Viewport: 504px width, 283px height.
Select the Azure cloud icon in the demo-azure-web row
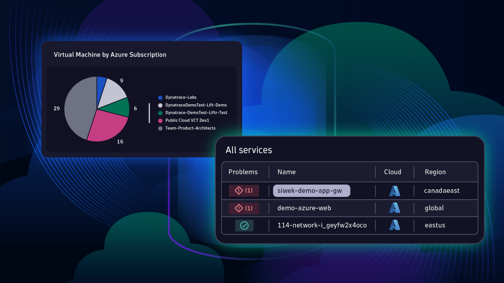(395, 208)
